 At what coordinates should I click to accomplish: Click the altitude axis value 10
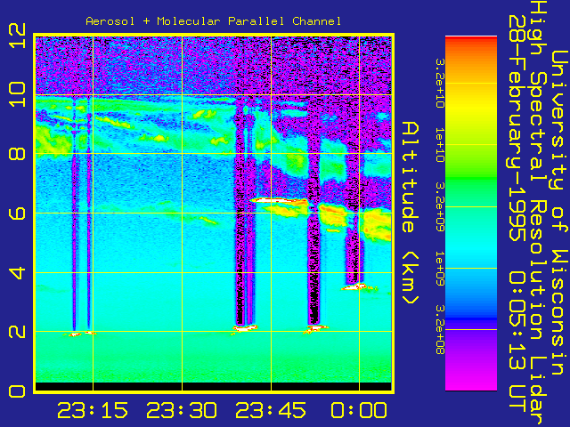click(x=17, y=94)
